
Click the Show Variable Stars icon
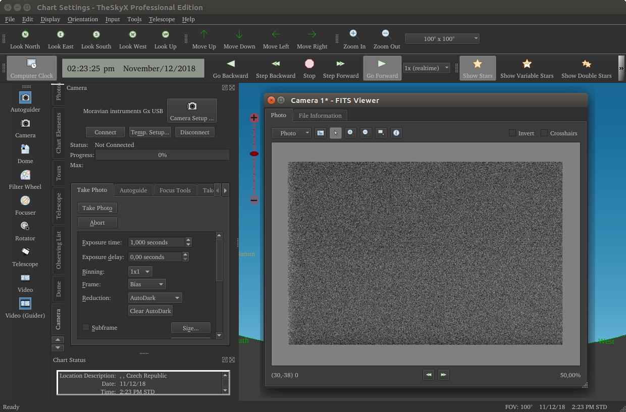tap(527, 64)
